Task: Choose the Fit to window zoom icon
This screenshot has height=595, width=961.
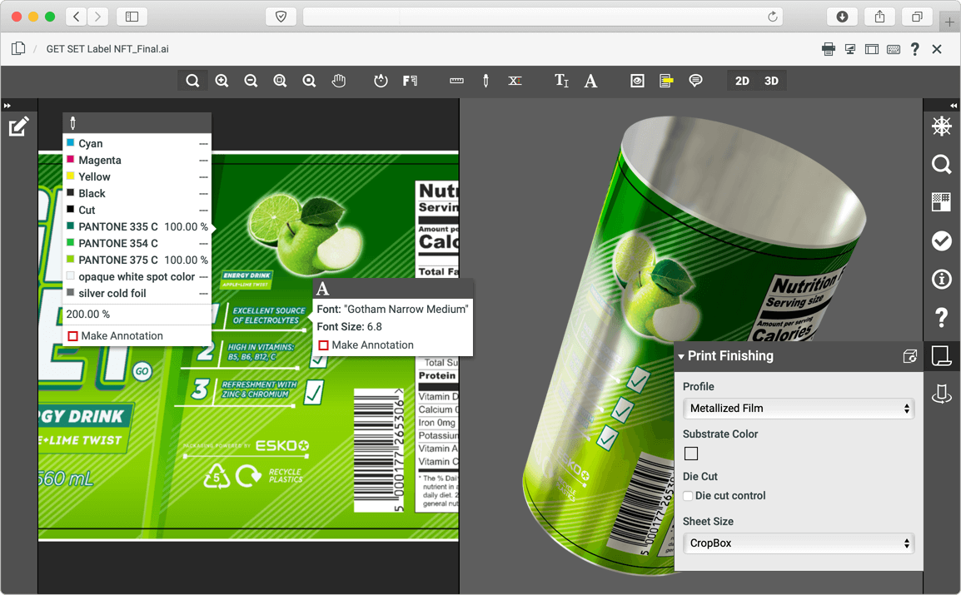Action: coord(280,81)
